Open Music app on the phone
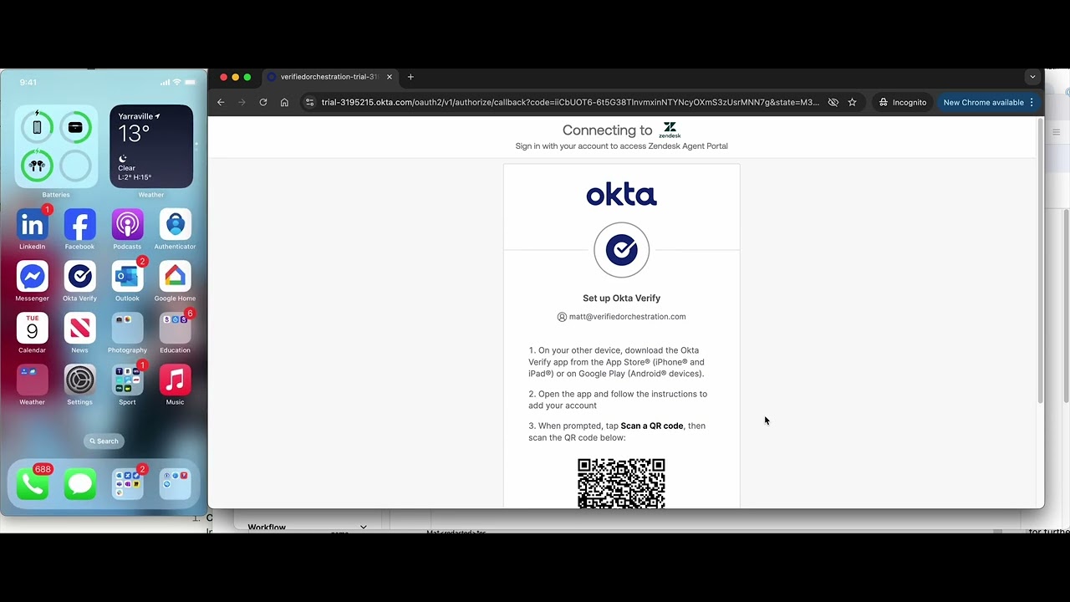 (175, 380)
